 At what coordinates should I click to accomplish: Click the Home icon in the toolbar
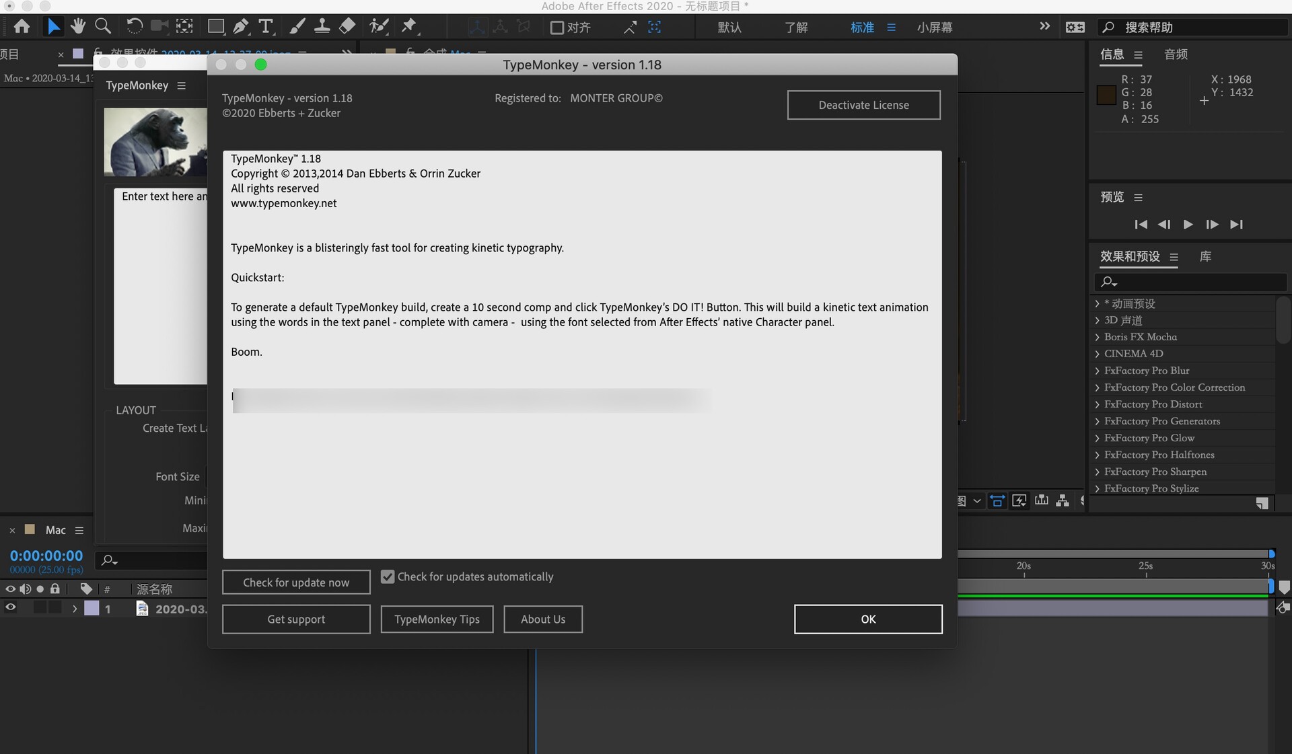coord(22,27)
